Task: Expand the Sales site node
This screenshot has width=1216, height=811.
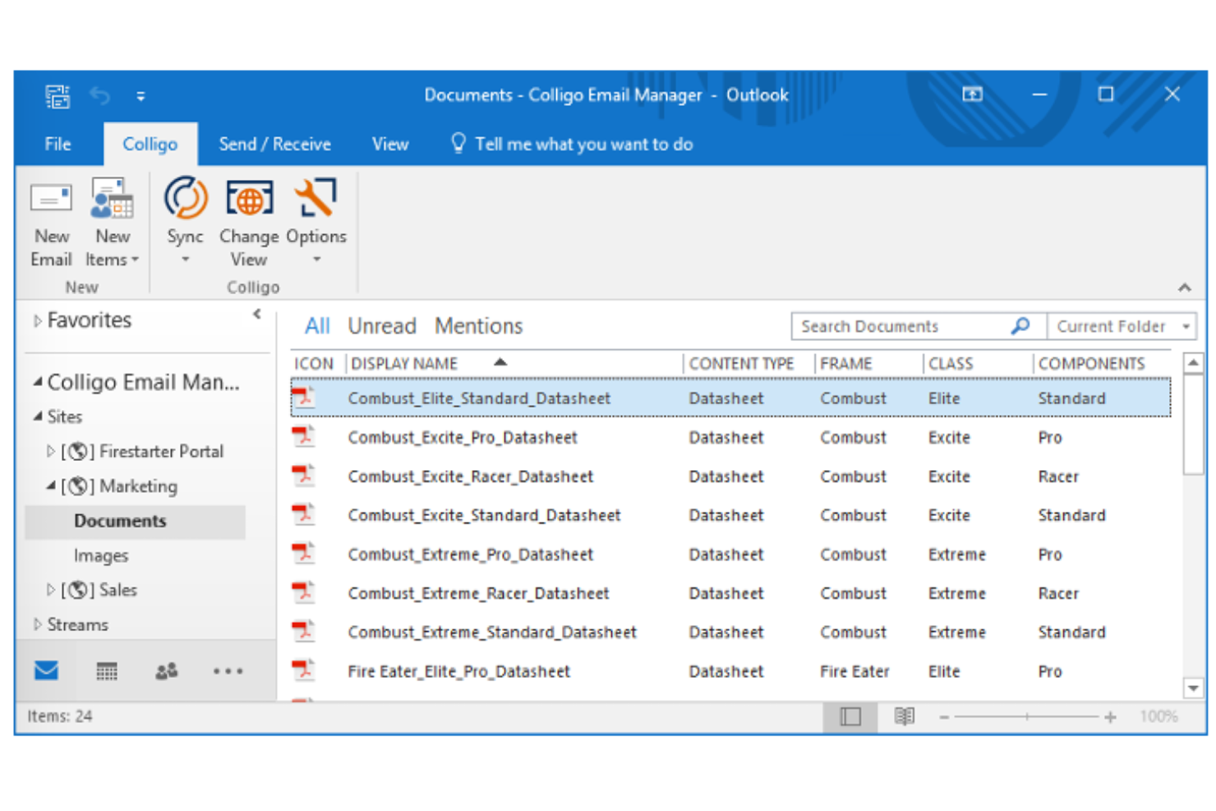Action: (50, 589)
